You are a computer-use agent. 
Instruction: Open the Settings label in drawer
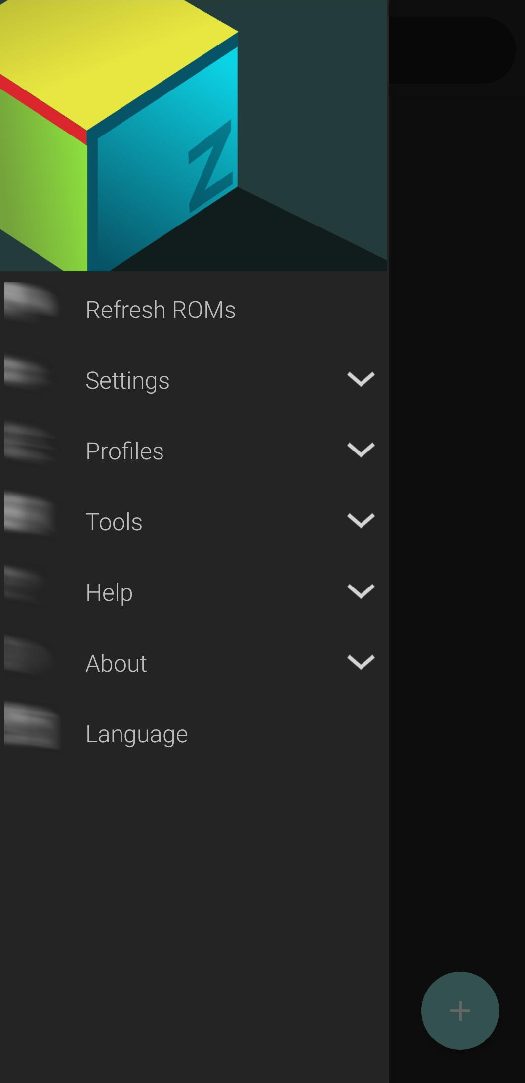point(127,381)
